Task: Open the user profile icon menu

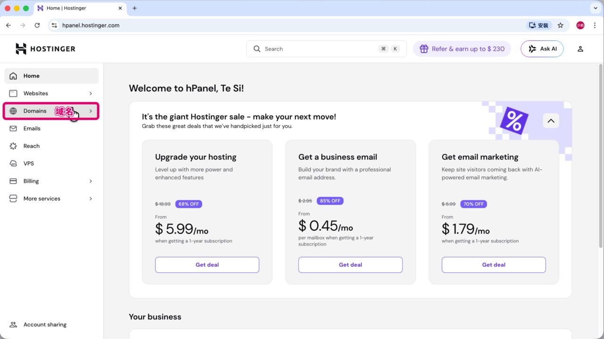Action: tap(580, 49)
